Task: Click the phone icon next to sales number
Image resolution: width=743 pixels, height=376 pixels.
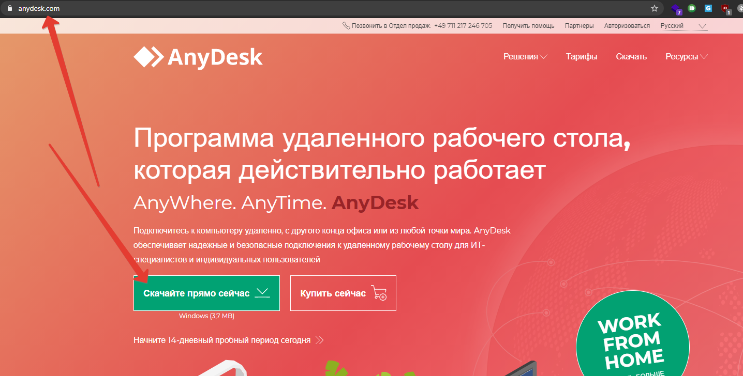Action: (346, 26)
